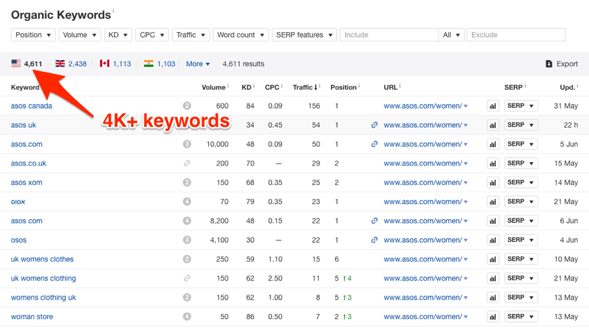This screenshot has height=329, width=589.
Task: Open chart icon for womens clothing uk row
Action: (x=493, y=298)
